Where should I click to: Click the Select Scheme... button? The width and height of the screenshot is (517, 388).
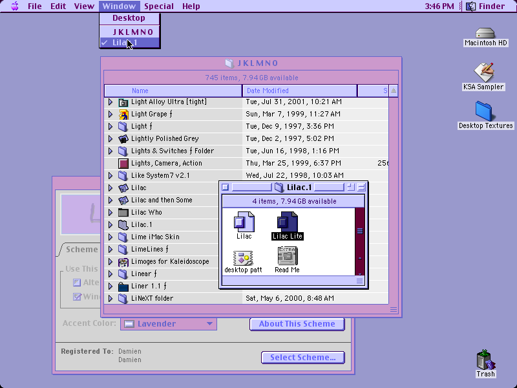(303, 358)
